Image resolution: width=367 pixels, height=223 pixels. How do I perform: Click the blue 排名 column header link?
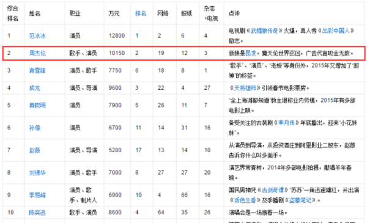141,13
